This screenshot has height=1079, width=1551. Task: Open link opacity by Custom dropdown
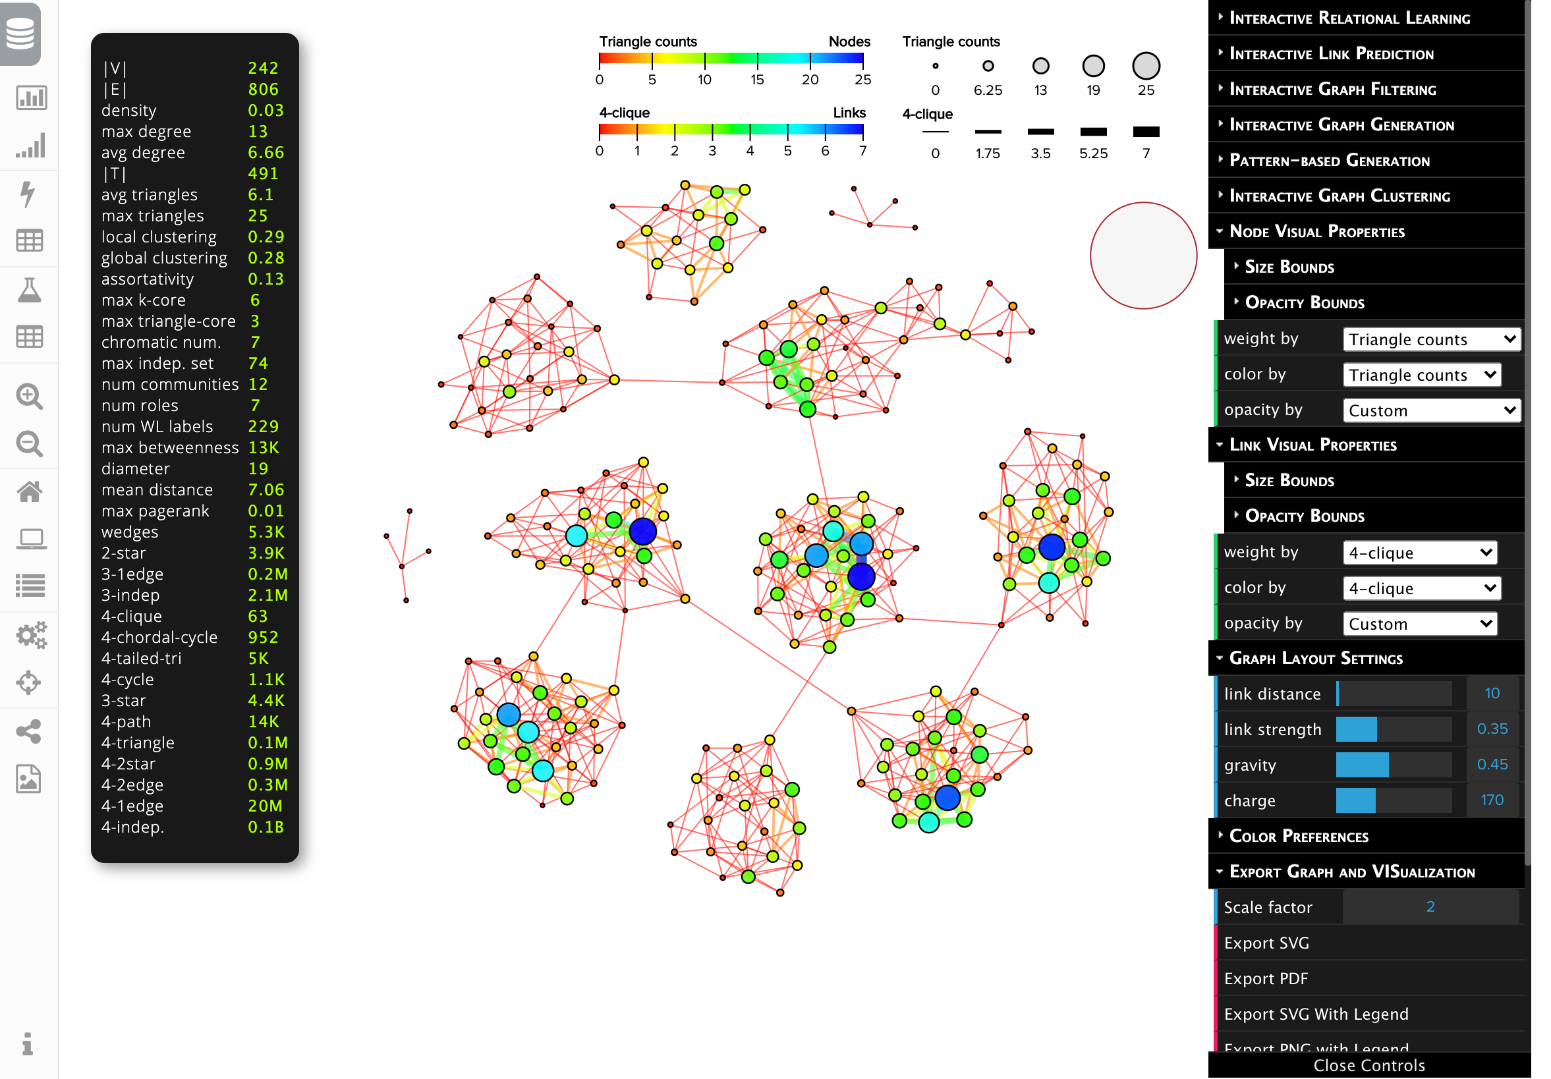tap(1420, 624)
